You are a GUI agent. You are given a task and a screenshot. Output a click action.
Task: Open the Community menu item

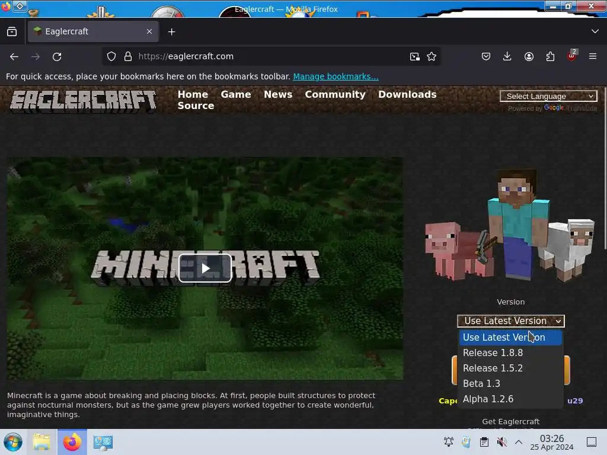[x=336, y=94]
